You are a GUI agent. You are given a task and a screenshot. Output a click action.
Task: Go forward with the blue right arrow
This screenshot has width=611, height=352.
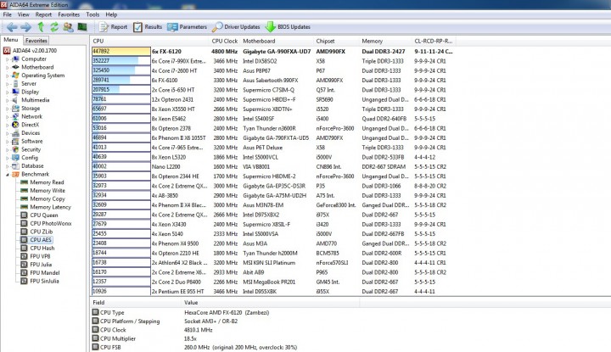(x=26, y=27)
